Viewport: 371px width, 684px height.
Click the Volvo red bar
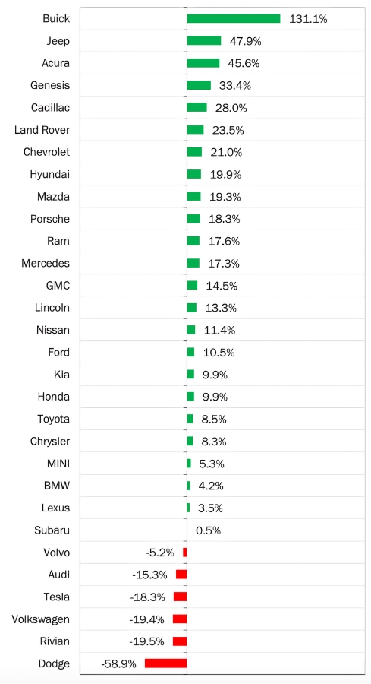click(185, 553)
